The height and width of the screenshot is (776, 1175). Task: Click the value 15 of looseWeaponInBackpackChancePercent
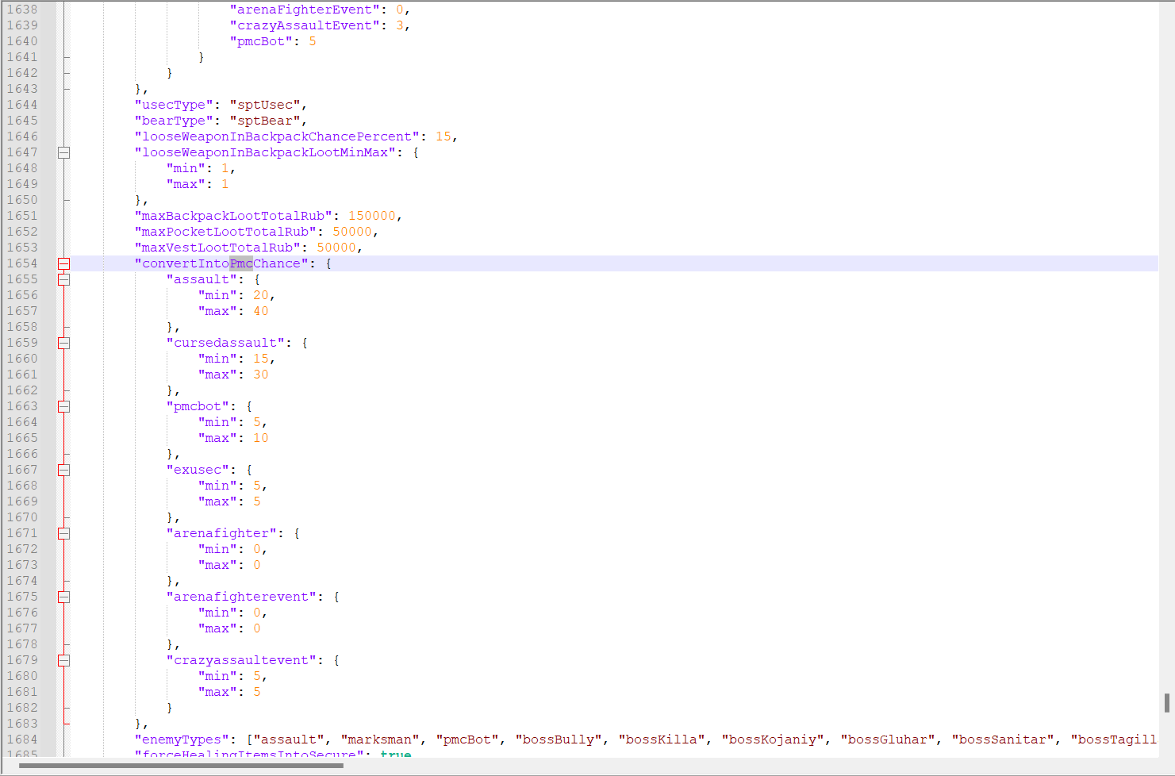pos(443,136)
